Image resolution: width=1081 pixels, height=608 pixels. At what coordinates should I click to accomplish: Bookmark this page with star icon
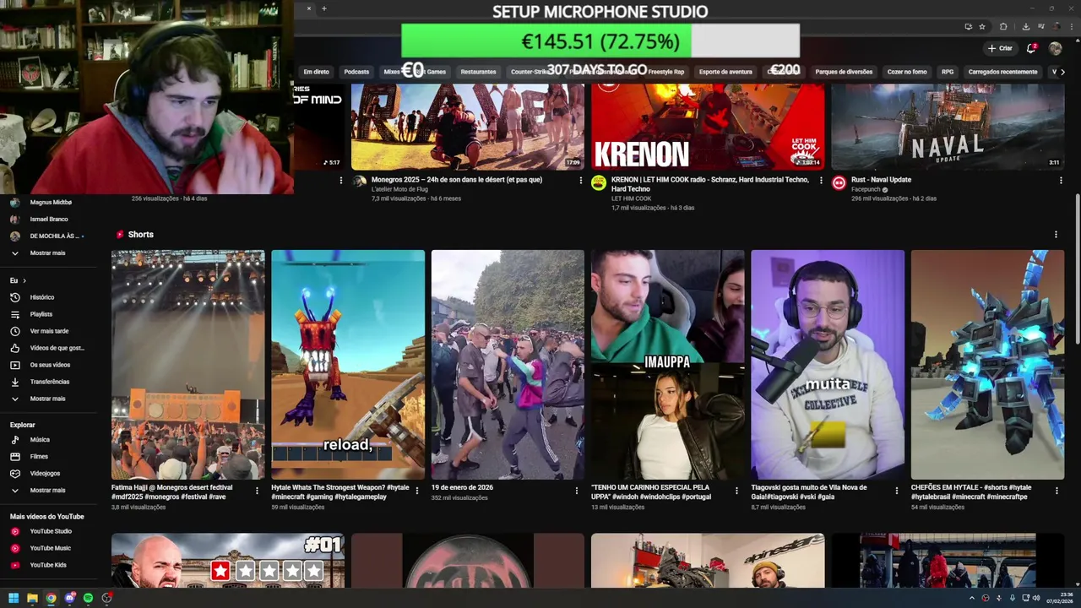pos(982,26)
